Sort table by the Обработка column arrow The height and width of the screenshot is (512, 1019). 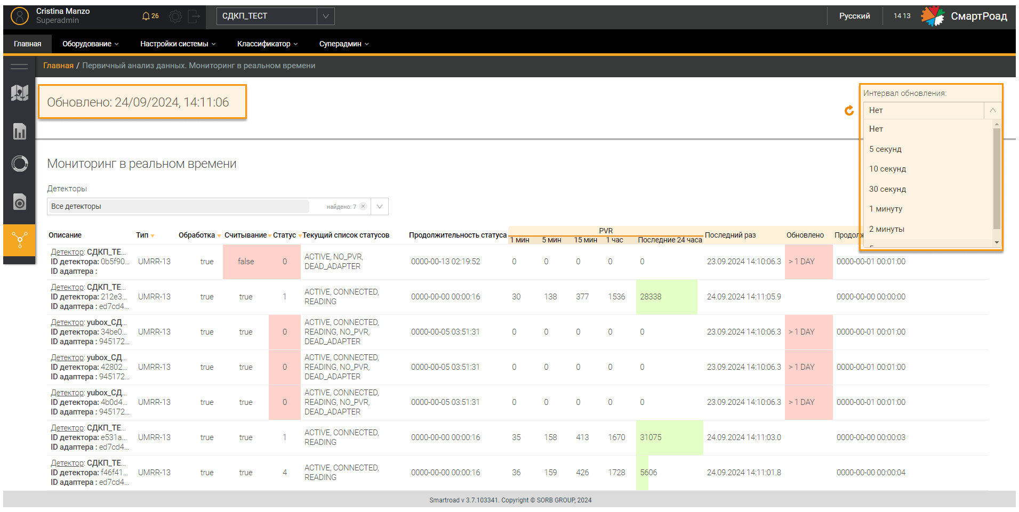click(219, 235)
